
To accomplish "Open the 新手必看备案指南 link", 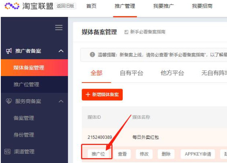I will pos(148,32).
